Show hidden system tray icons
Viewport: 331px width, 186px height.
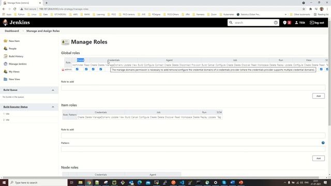284,182
